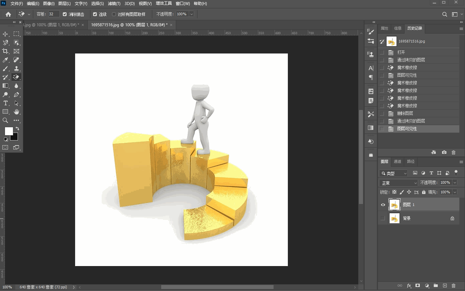The width and height of the screenshot is (465, 291).
Task: Expand the layer 不透明度 slider dropdown
Action: pyautogui.click(x=455, y=182)
